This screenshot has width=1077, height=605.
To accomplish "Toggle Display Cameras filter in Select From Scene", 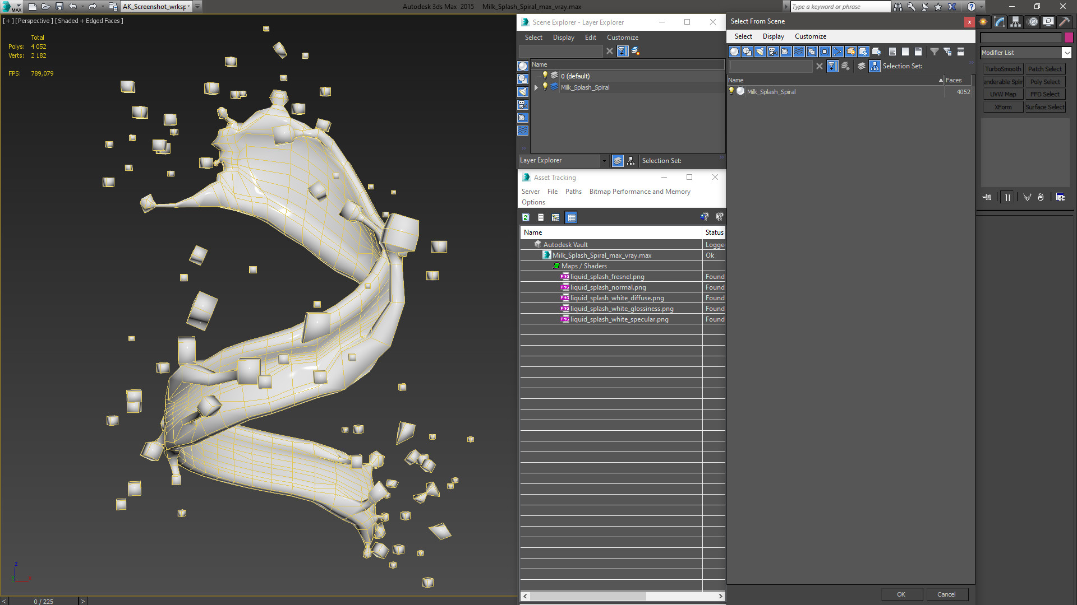I will tap(773, 52).
